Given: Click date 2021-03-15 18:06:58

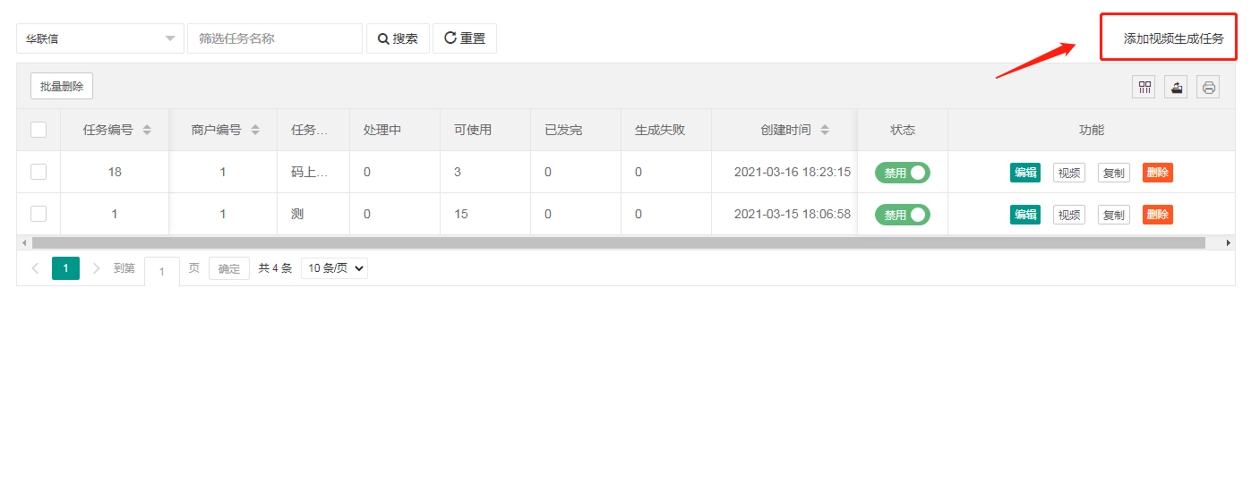Looking at the screenshot, I should pos(793,214).
